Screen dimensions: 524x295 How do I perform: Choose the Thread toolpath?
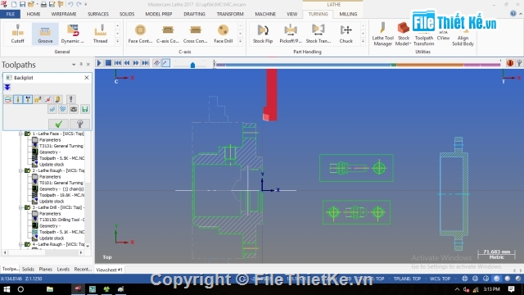coord(100,34)
